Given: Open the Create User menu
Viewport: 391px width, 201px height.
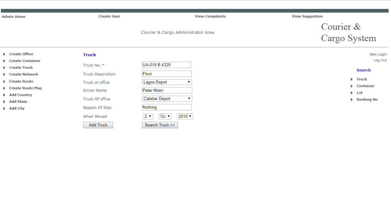Looking at the screenshot, I should (109, 16).
